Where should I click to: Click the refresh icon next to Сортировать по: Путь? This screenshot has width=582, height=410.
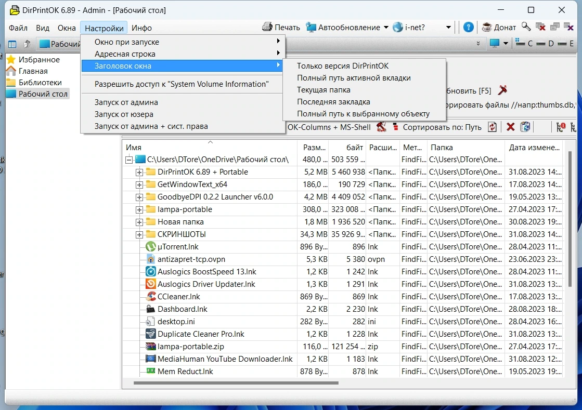click(492, 127)
